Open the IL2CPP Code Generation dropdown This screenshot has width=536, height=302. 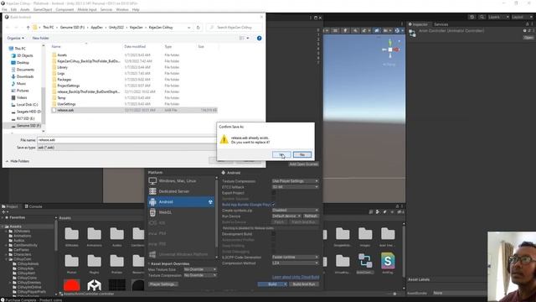295,258
